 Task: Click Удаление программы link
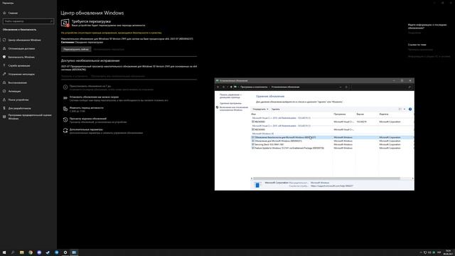(230, 103)
